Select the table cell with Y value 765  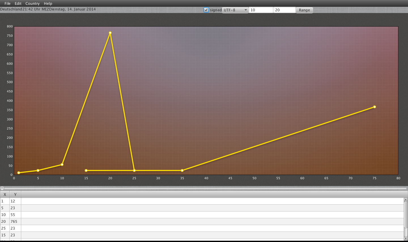pos(15,221)
